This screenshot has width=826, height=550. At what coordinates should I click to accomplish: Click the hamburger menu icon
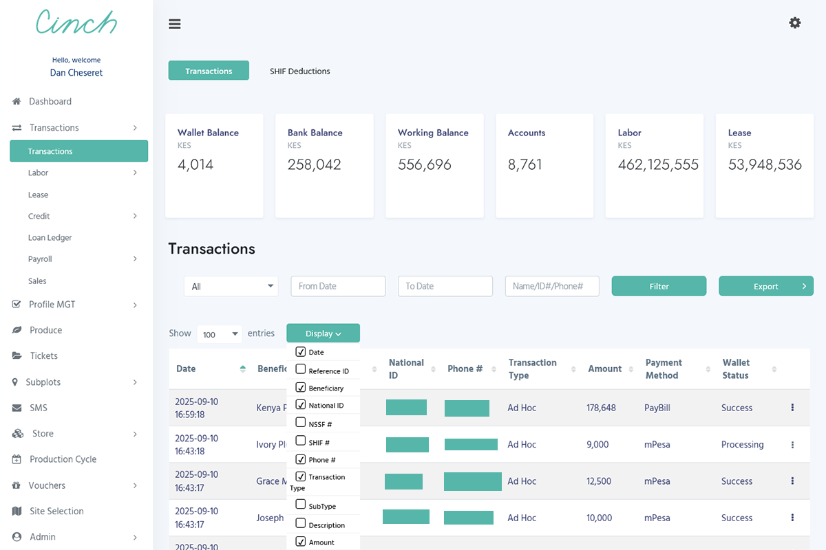pyautogui.click(x=174, y=23)
